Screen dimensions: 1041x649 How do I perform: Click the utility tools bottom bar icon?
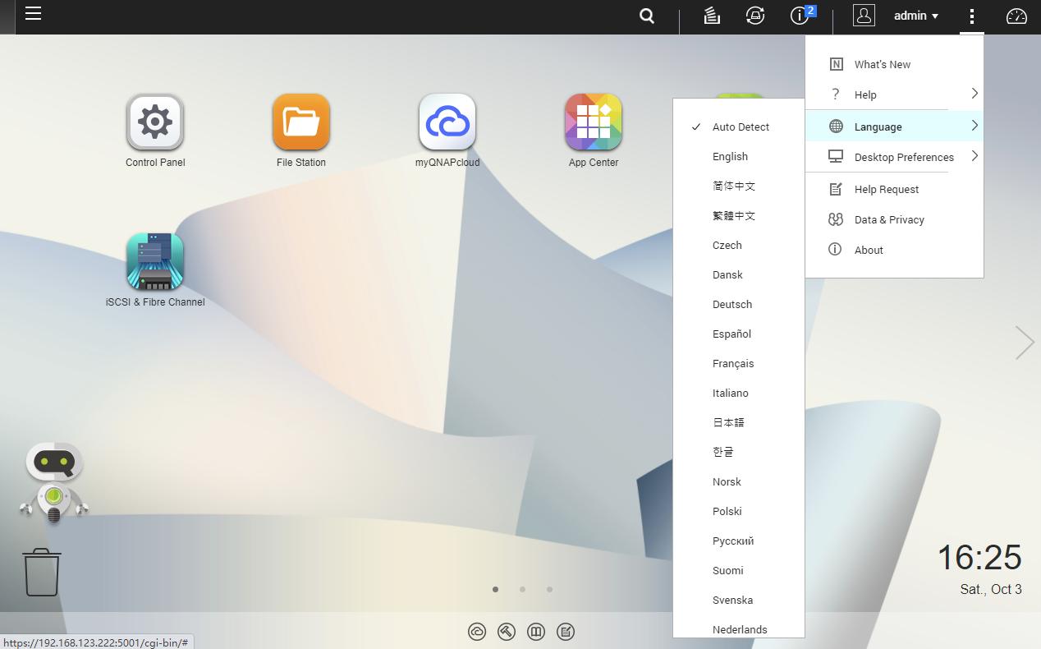click(507, 632)
